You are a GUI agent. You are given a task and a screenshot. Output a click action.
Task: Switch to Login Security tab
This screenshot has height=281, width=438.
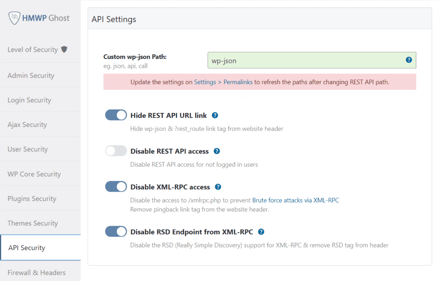(x=29, y=100)
